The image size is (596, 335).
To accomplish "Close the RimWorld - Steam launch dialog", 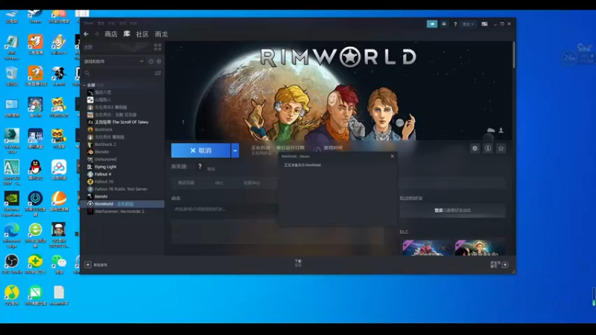I will tap(393, 156).
